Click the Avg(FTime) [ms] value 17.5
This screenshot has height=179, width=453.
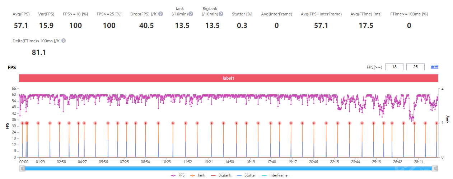[366, 25]
